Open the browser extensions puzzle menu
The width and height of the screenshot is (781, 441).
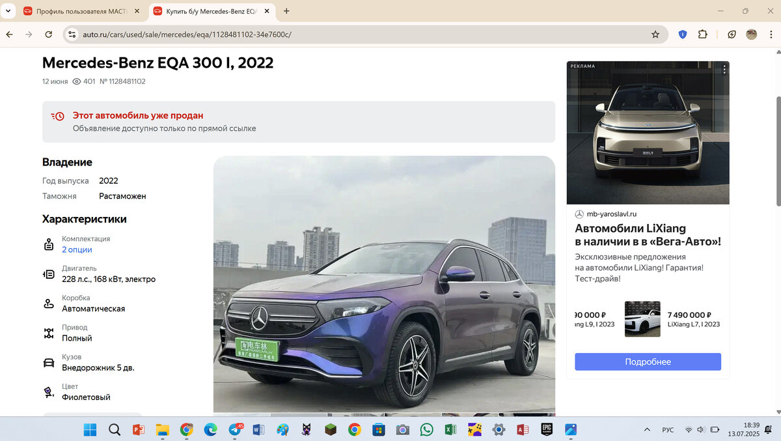tap(702, 35)
